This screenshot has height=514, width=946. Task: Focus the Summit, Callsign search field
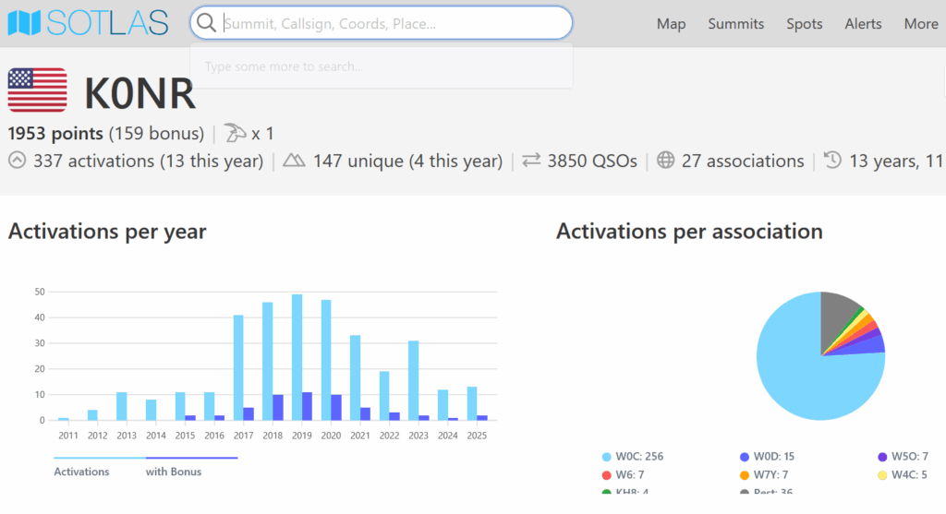[x=388, y=23]
